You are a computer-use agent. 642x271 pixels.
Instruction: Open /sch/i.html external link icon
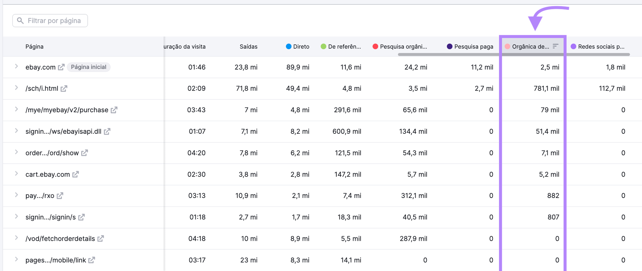pos(64,88)
